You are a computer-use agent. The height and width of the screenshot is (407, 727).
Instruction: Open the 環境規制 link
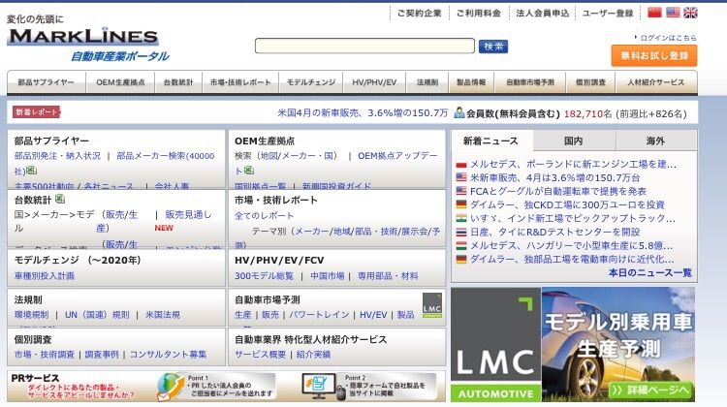pos(31,315)
